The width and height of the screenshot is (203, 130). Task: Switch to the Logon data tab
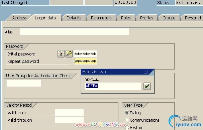[x=45, y=18]
